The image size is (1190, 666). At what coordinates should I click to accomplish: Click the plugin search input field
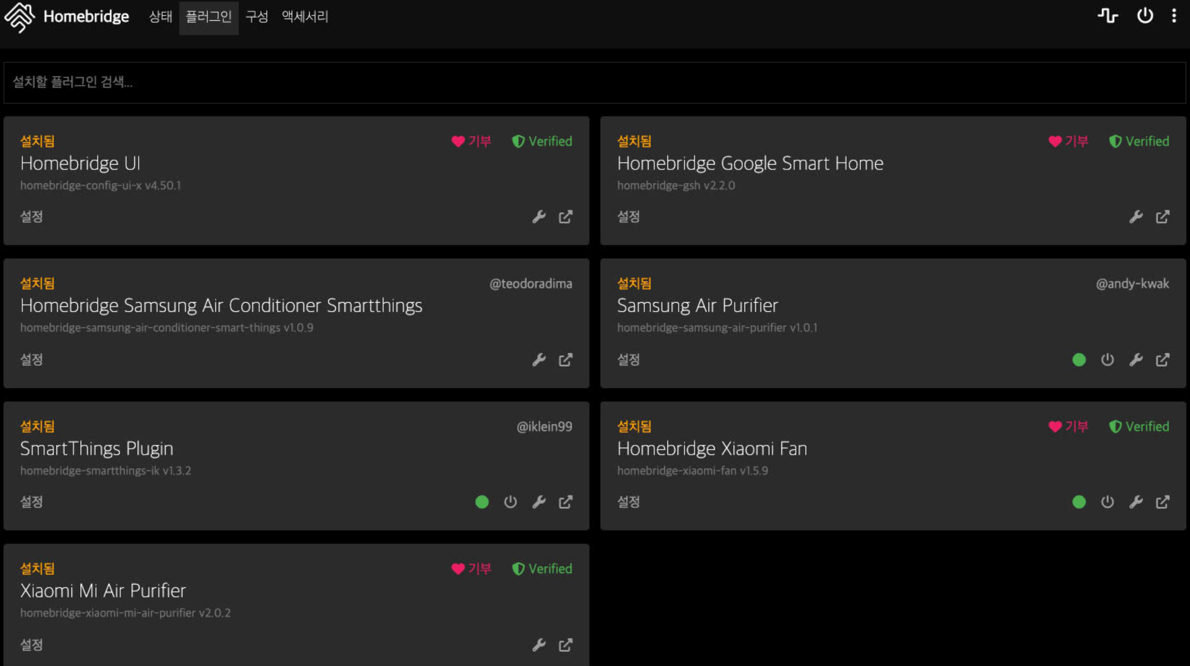point(594,82)
